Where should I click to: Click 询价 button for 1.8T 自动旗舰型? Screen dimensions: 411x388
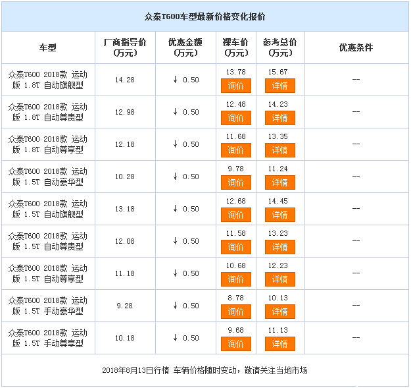(x=235, y=86)
